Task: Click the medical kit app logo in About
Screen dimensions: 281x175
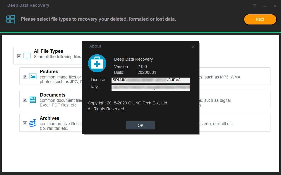Action: 97,63
